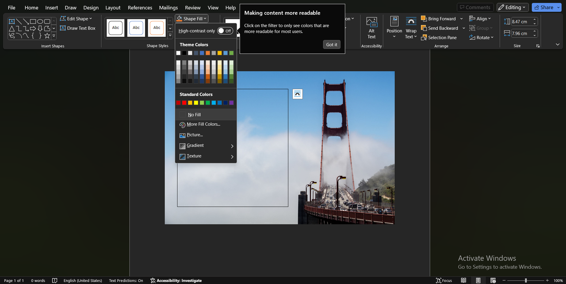This screenshot has width=566, height=284.
Task: Toggle Text Predictions in the status bar
Action: [x=126, y=280]
